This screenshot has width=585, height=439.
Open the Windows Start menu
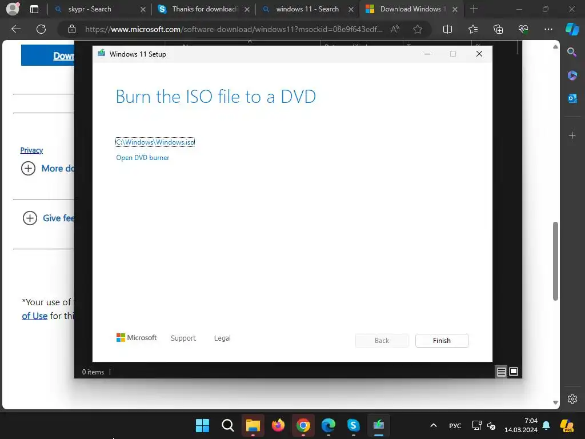coord(203,425)
